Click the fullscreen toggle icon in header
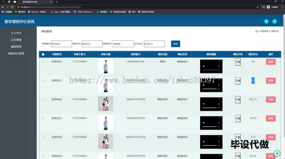The image size is (285, 159). point(266,21)
